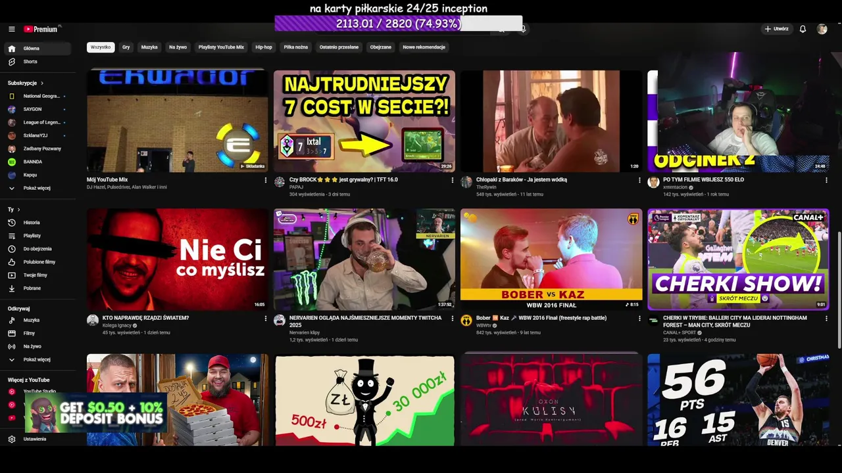Screen dimensions: 842x473
Task: Open options for Bober Kaz WBW video
Action: [639, 319]
